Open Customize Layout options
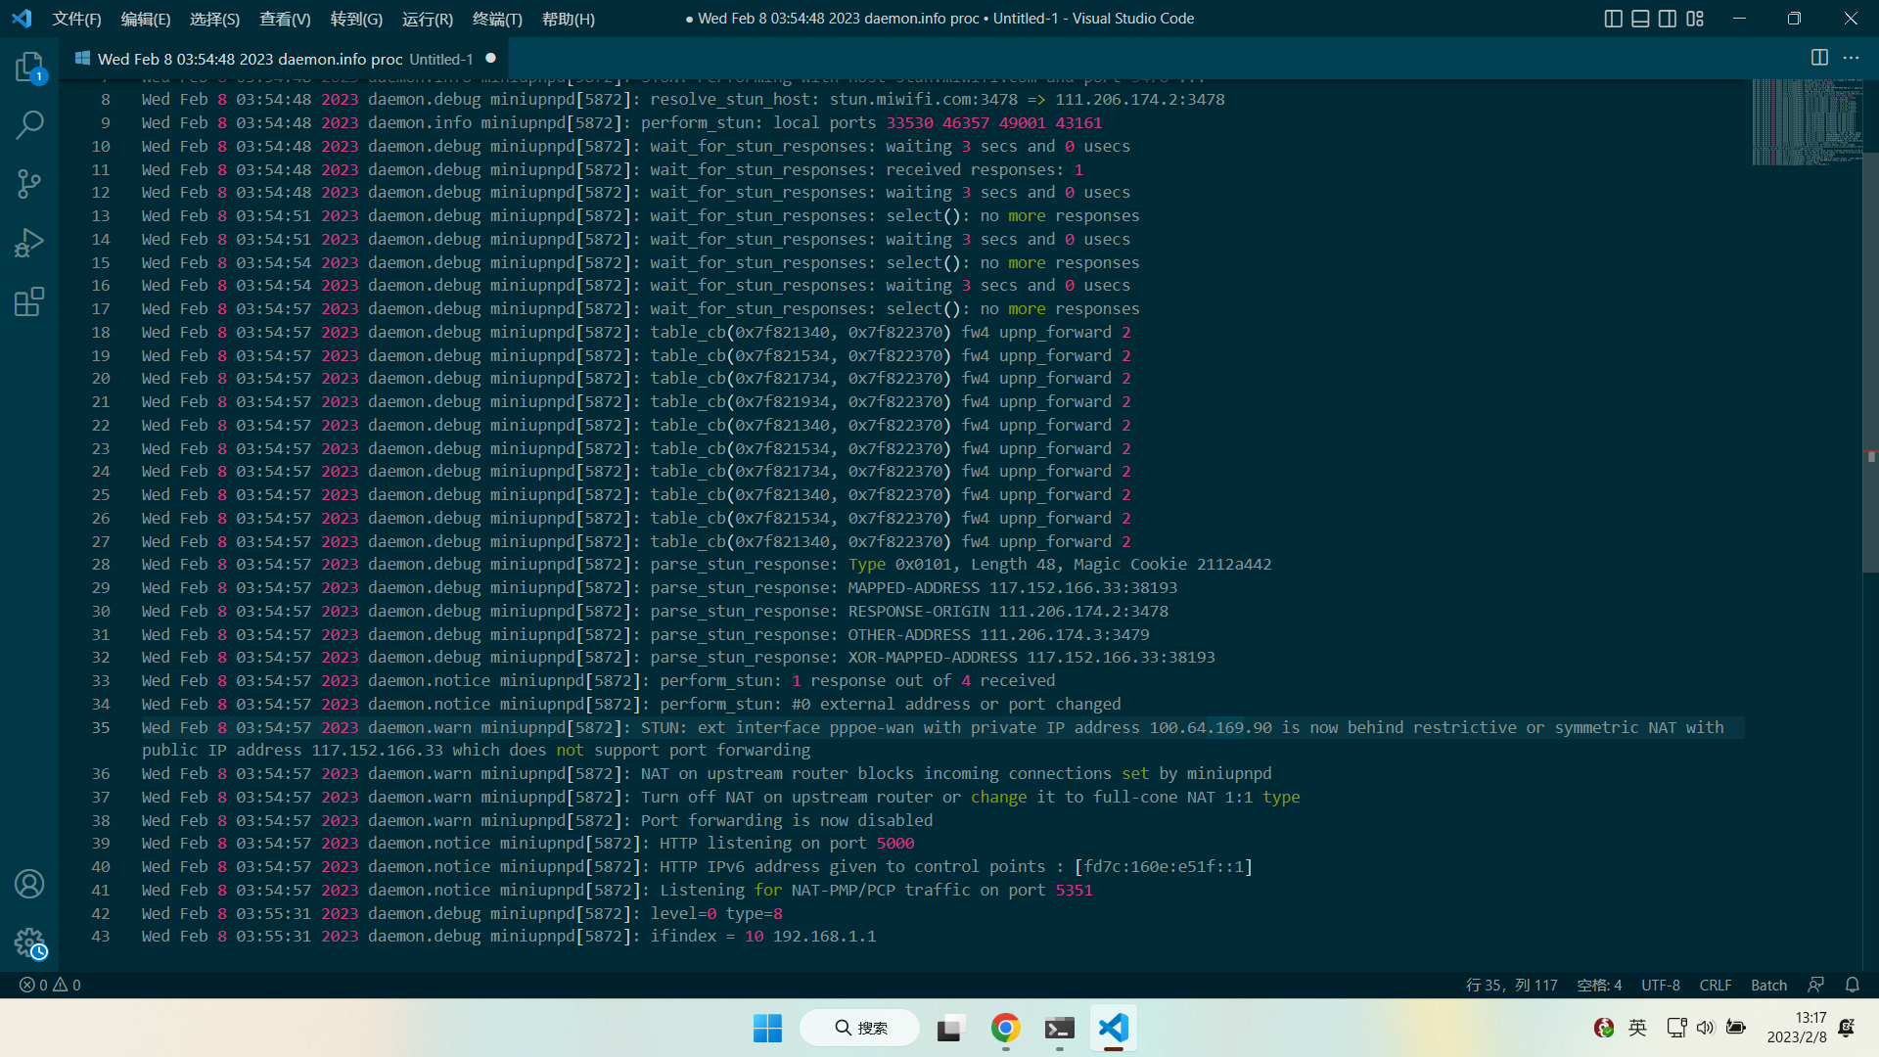 click(1695, 19)
